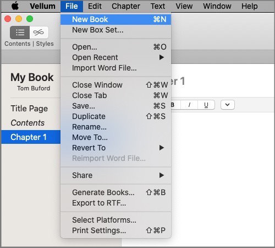
Task: Switch to Contents list view
Action: click(20, 33)
